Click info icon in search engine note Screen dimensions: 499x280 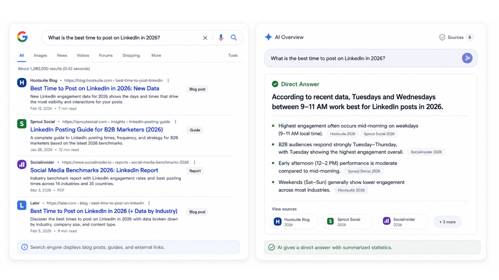pos(24,247)
